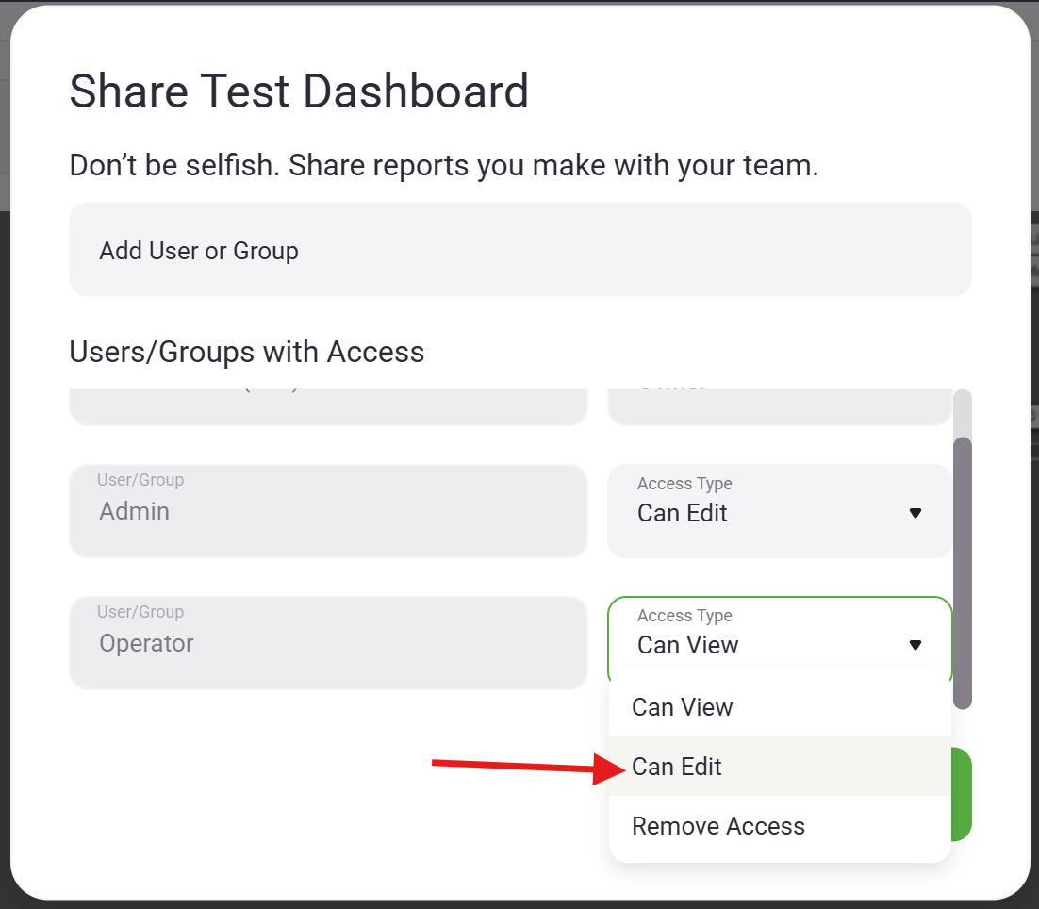Select Remove Access for Operator

coord(718,826)
